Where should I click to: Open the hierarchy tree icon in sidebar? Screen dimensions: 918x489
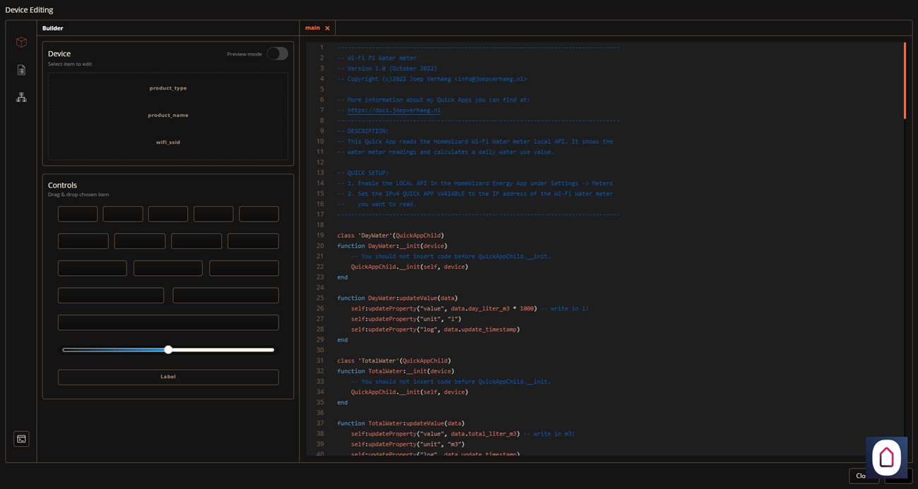(21, 97)
